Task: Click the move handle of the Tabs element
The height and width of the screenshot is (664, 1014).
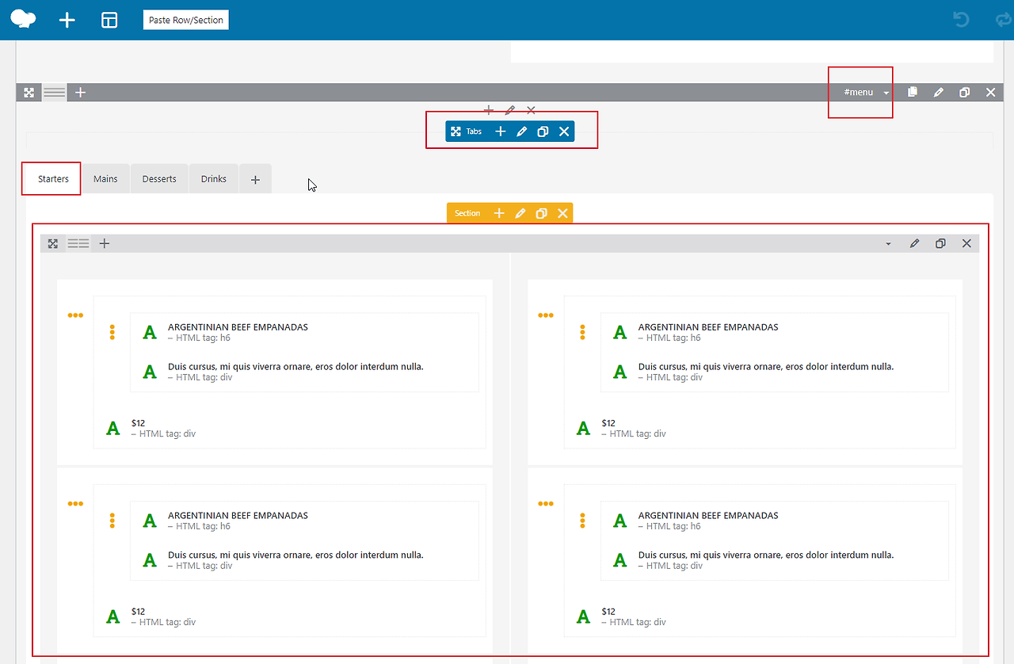Action: click(x=456, y=132)
